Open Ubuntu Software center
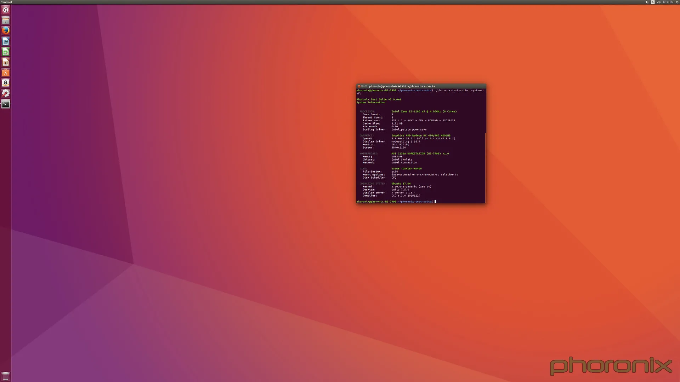The height and width of the screenshot is (382, 680). [x=5, y=73]
